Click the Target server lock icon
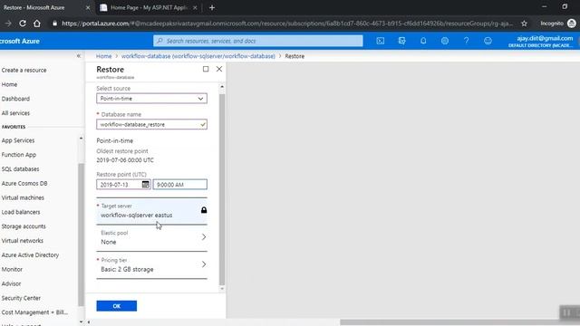Viewport: 580px width, 326px height. pyautogui.click(x=204, y=210)
